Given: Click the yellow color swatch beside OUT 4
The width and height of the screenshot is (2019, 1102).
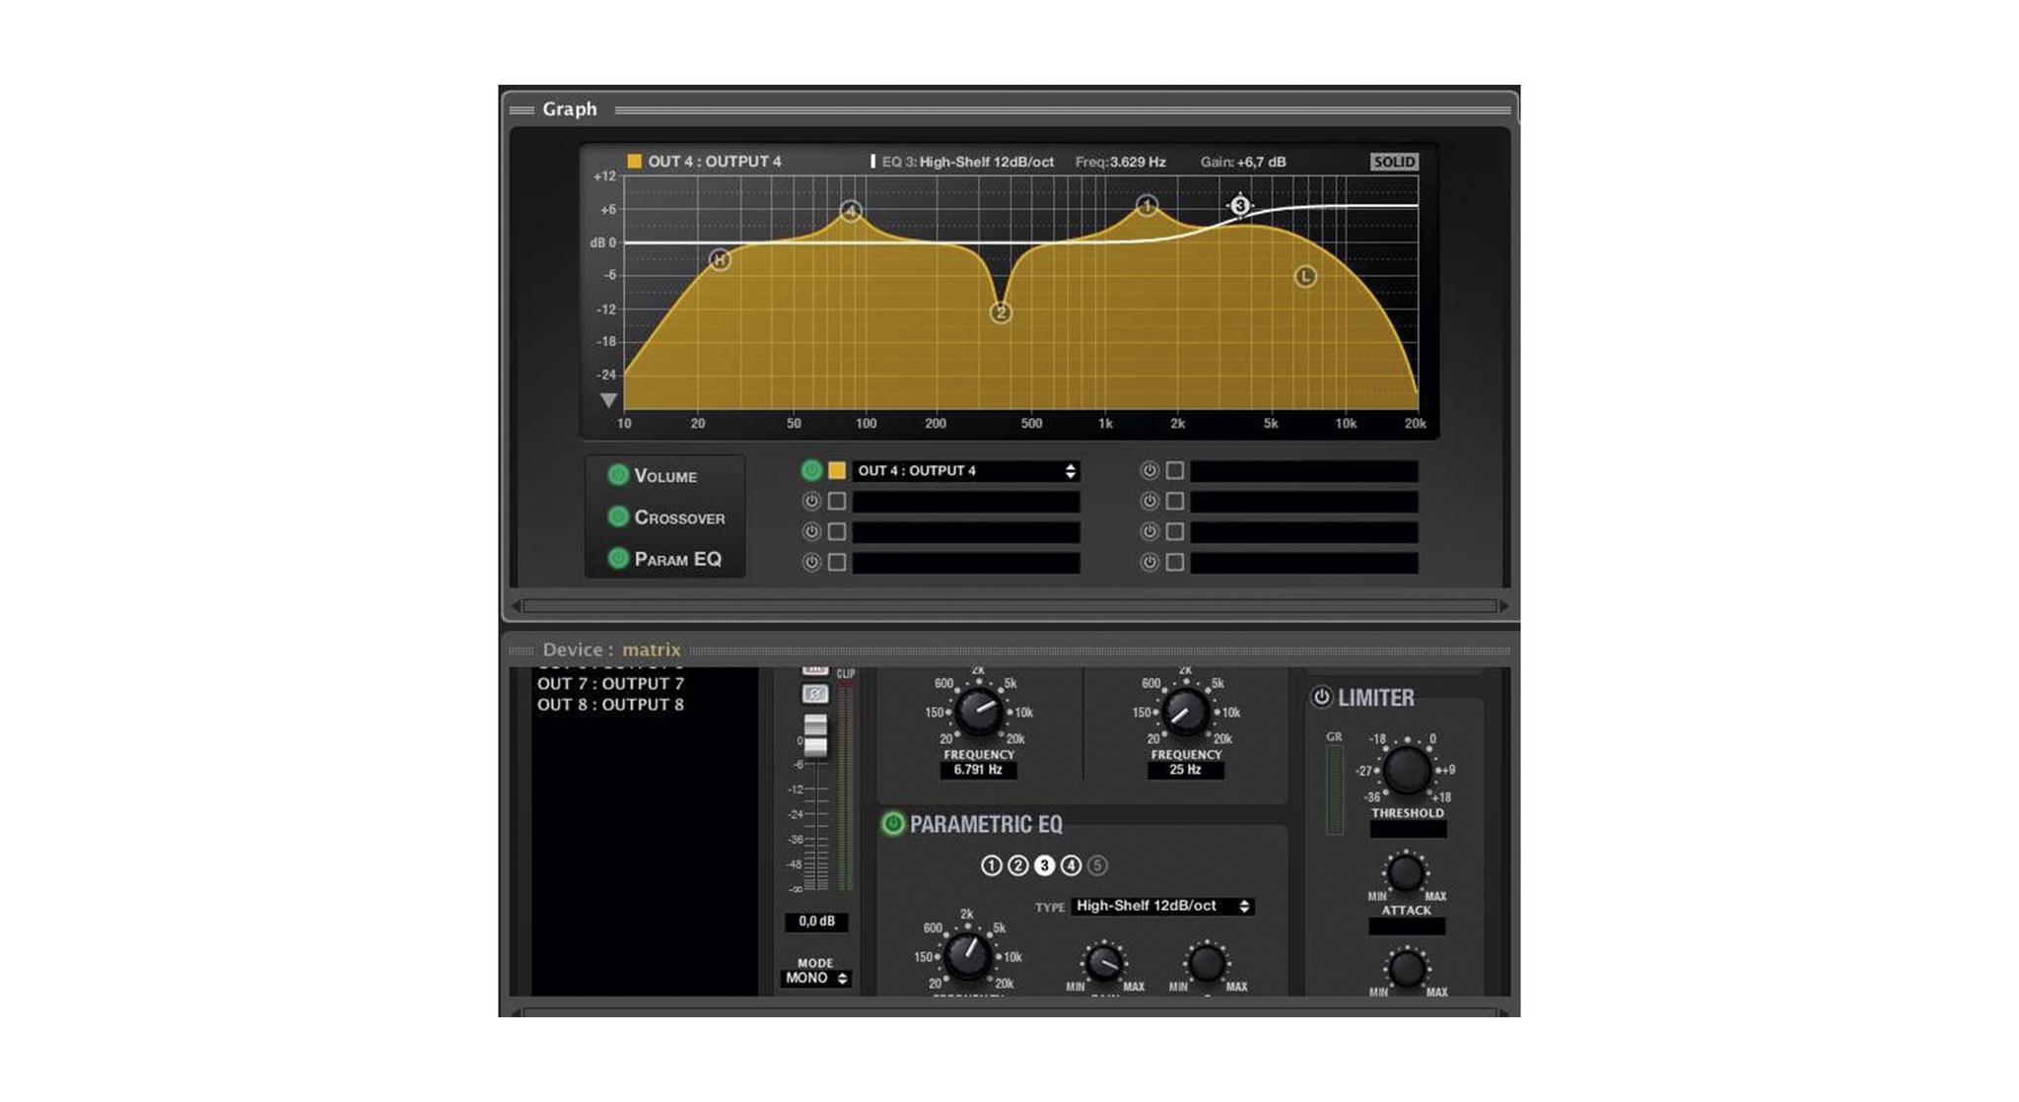Looking at the screenshot, I should 837,471.
